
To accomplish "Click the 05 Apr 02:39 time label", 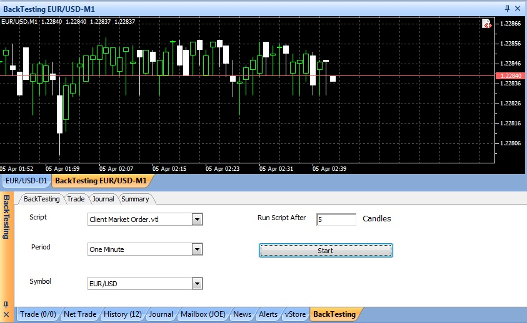I will (x=329, y=169).
